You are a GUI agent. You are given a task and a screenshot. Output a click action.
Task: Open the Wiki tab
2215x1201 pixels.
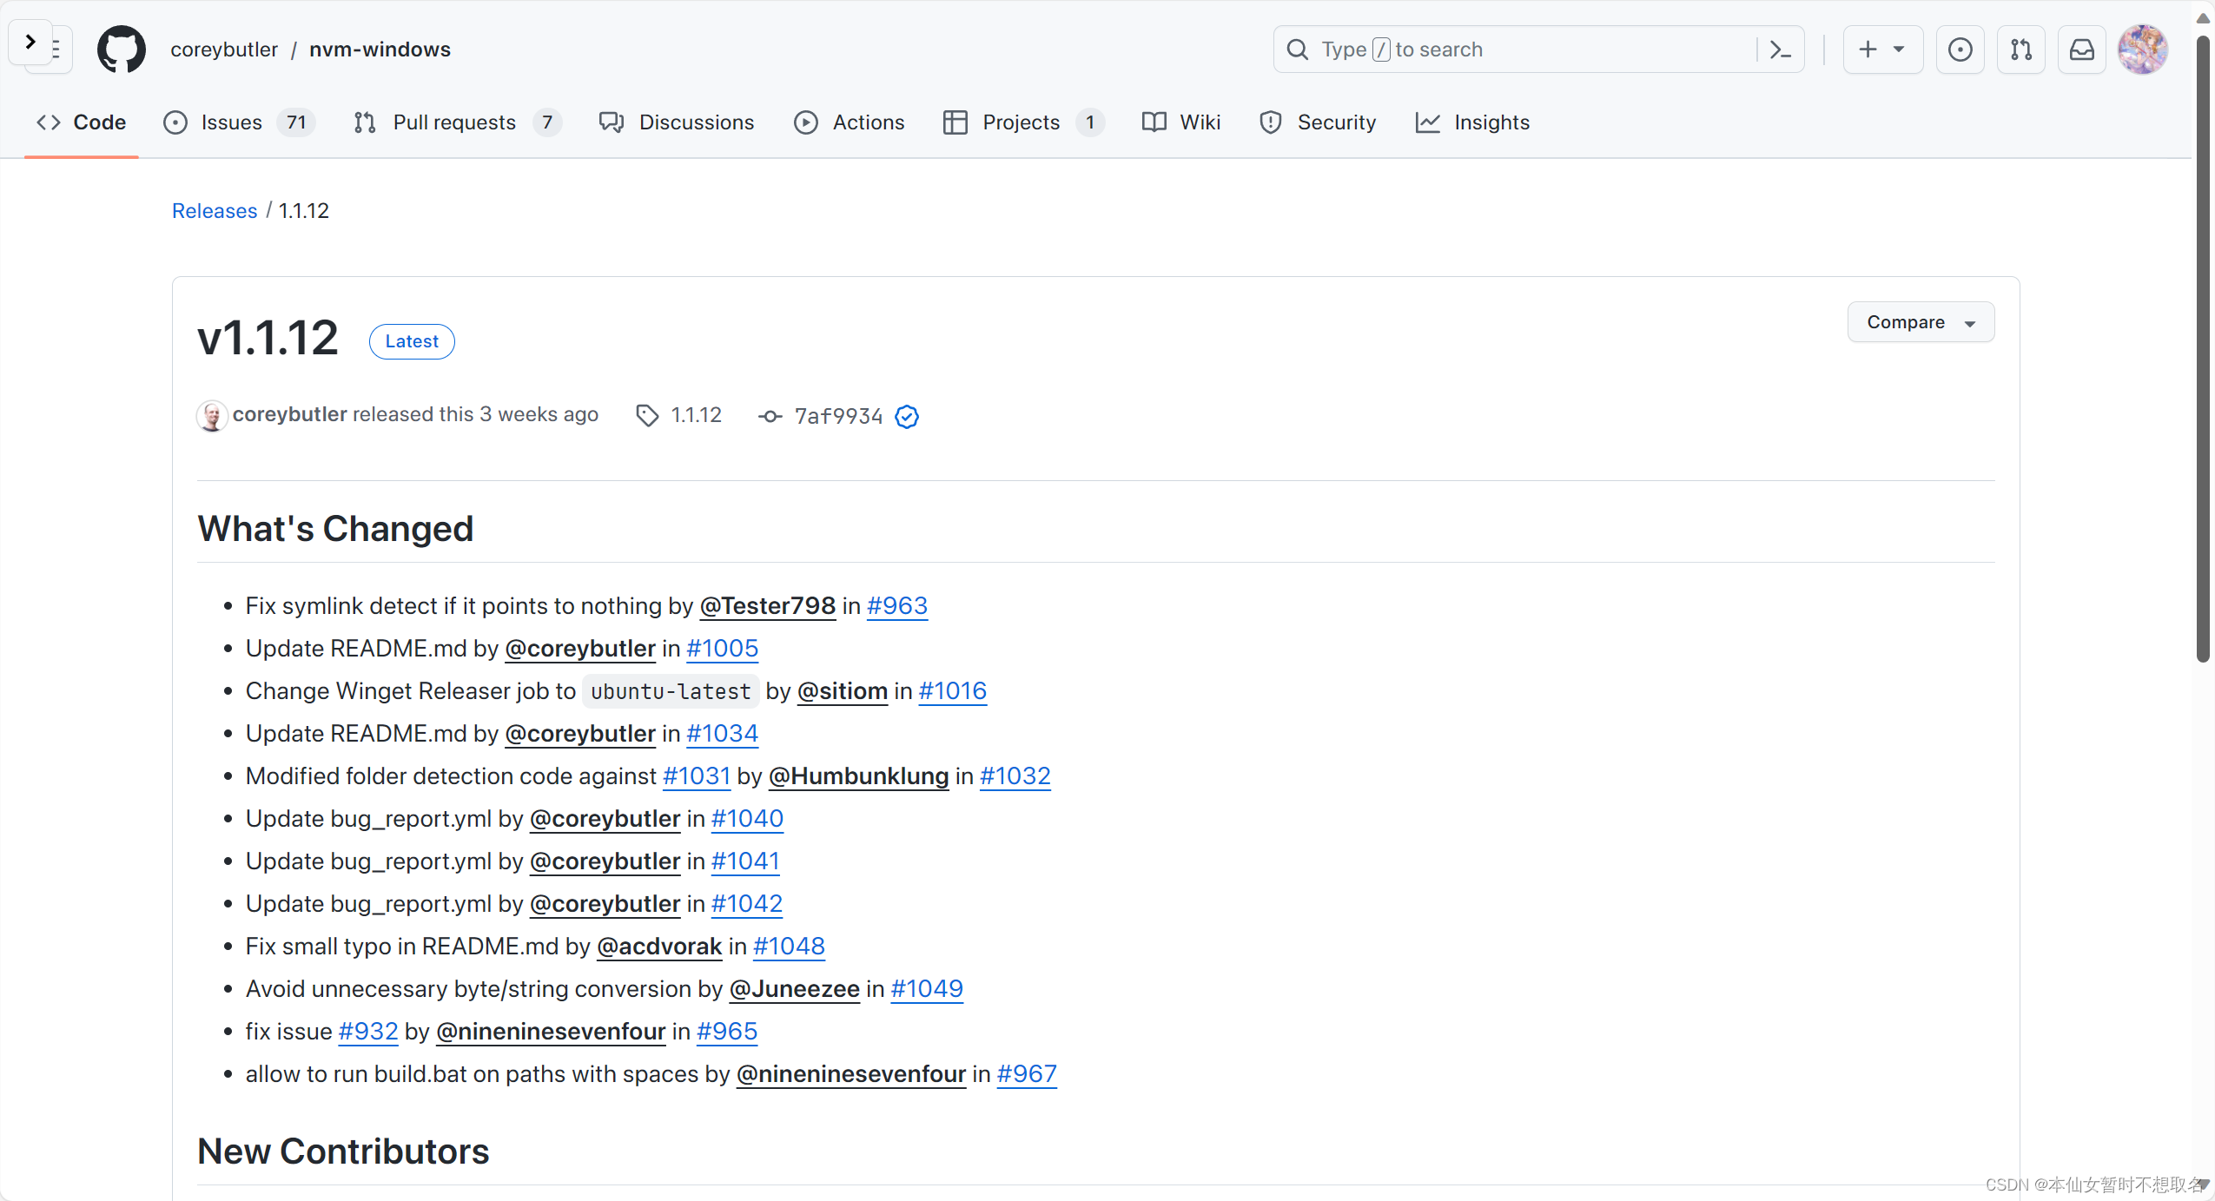tap(1180, 122)
